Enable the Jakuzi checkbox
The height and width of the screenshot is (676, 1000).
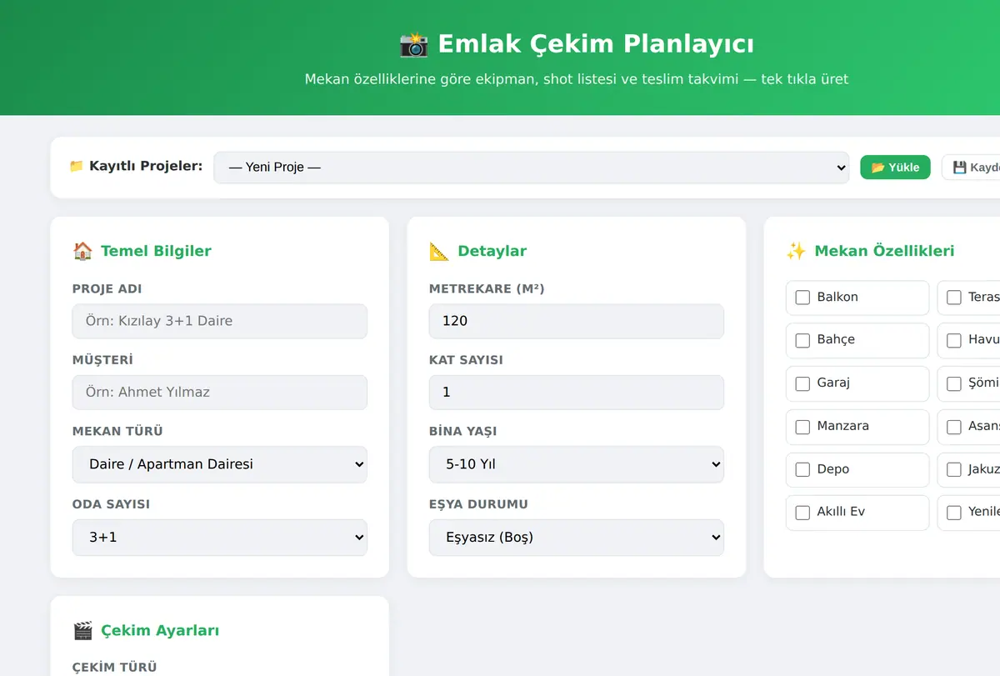954,469
